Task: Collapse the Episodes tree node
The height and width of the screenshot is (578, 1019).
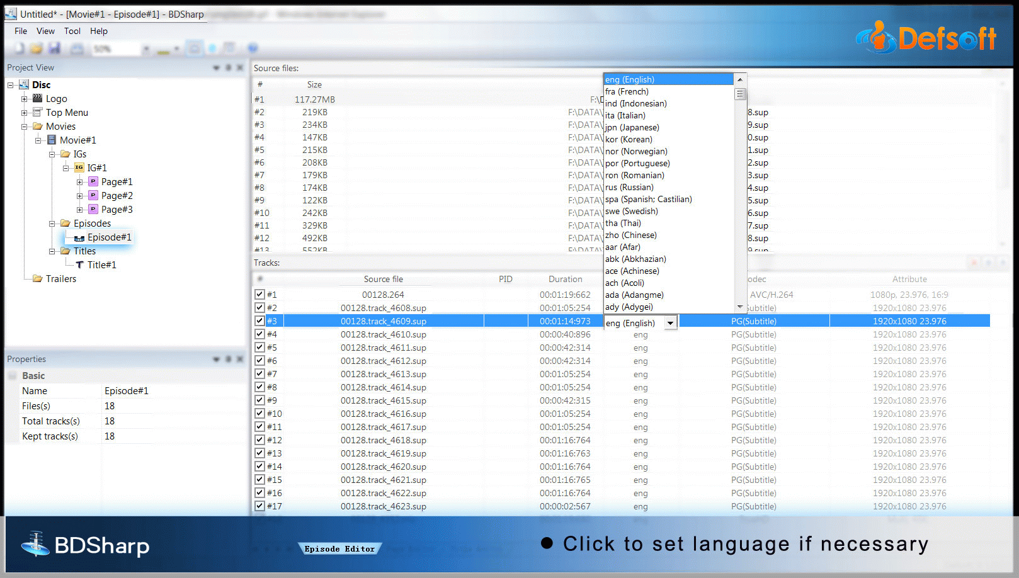Action: (52, 223)
